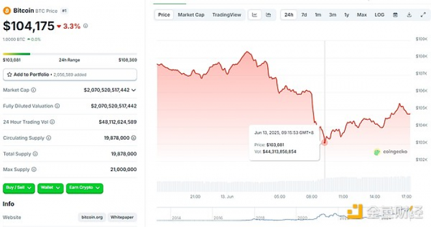
Task: Toggle LOG scale on chart
Action: point(379,15)
